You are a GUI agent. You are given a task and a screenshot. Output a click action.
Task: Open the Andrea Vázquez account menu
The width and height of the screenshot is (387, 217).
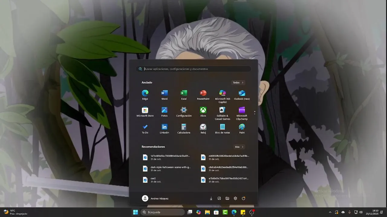(155, 198)
